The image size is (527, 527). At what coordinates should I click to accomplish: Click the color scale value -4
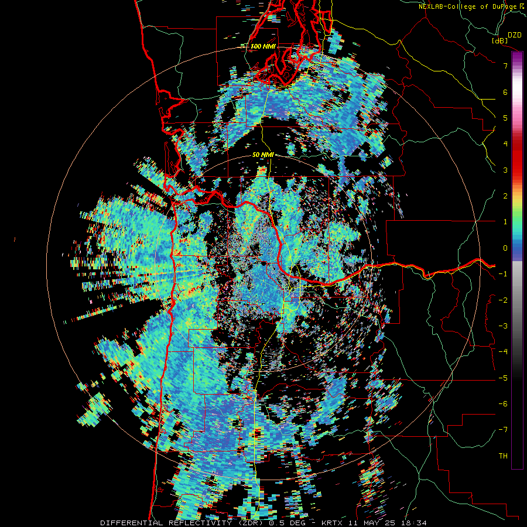coord(503,352)
